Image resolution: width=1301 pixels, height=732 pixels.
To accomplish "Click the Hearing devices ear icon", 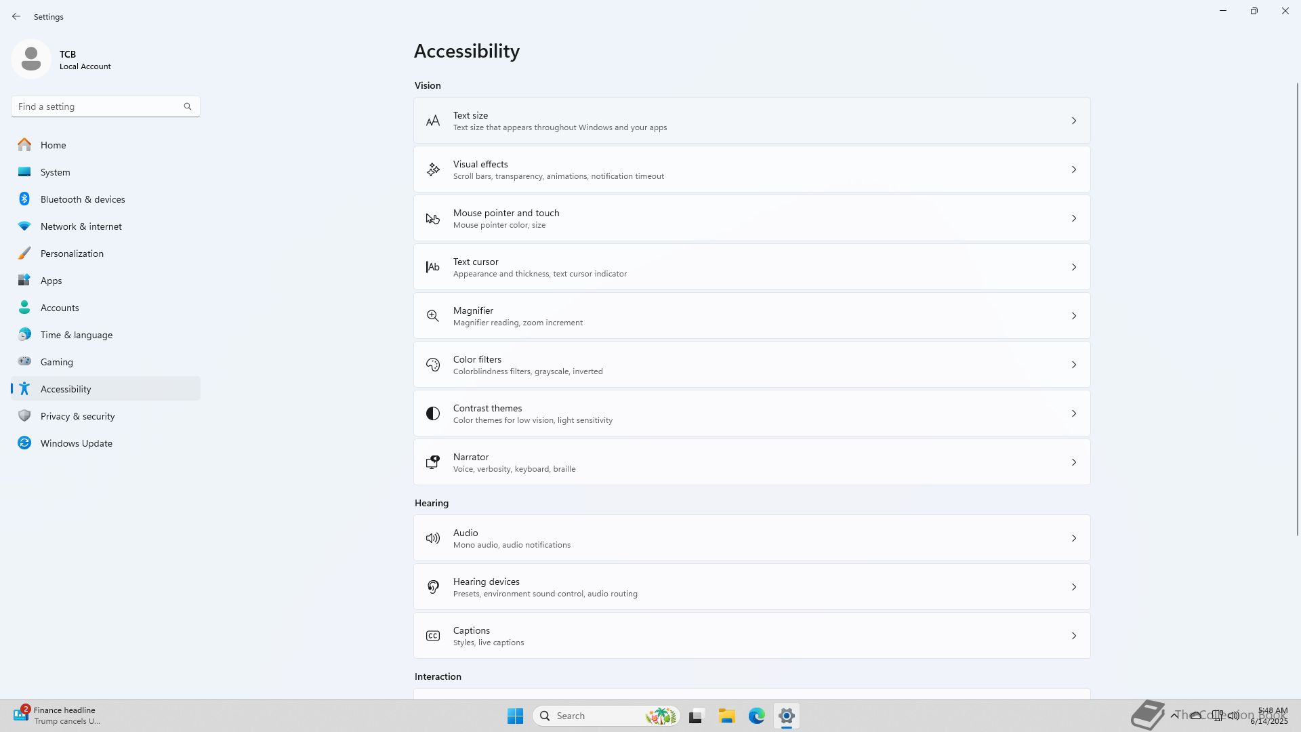I will (432, 587).
